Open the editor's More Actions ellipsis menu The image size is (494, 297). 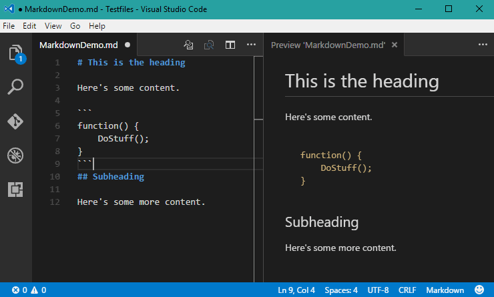coord(251,45)
